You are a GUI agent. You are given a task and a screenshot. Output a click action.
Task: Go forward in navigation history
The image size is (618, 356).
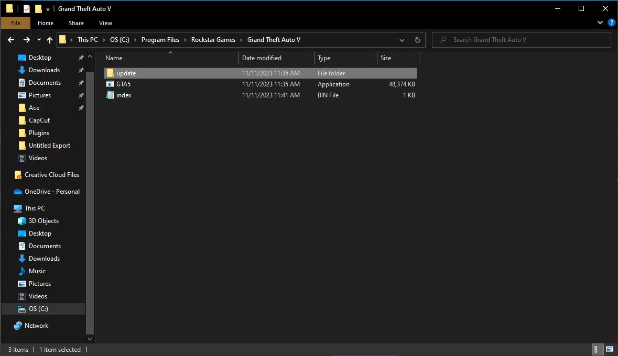tap(26, 40)
